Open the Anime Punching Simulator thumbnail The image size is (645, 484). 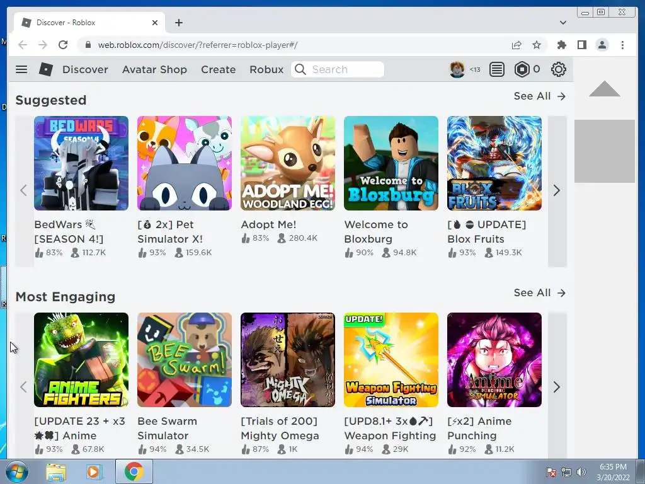(494, 360)
